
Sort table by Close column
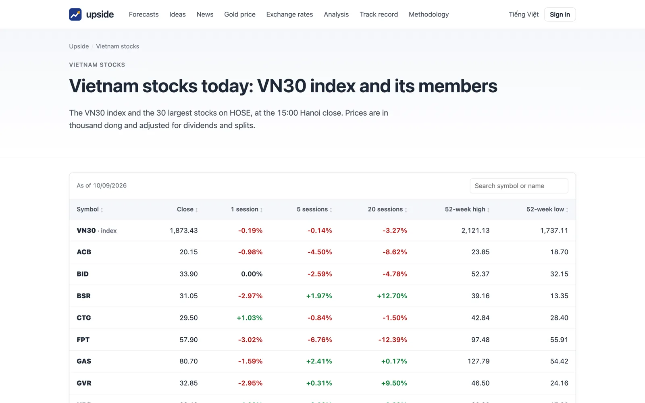[x=187, y=210]
